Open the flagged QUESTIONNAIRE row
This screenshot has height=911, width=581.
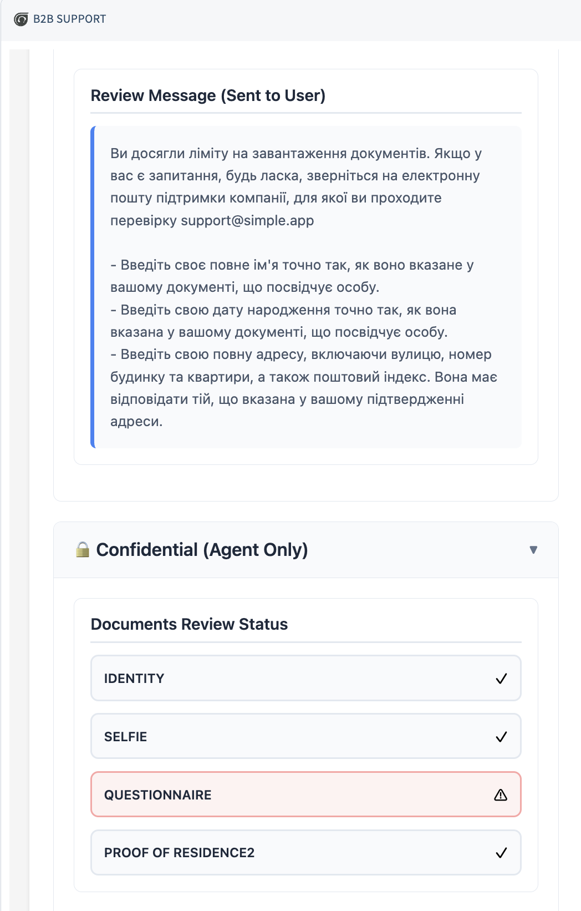pyautogui.click(x=305, y=795)
